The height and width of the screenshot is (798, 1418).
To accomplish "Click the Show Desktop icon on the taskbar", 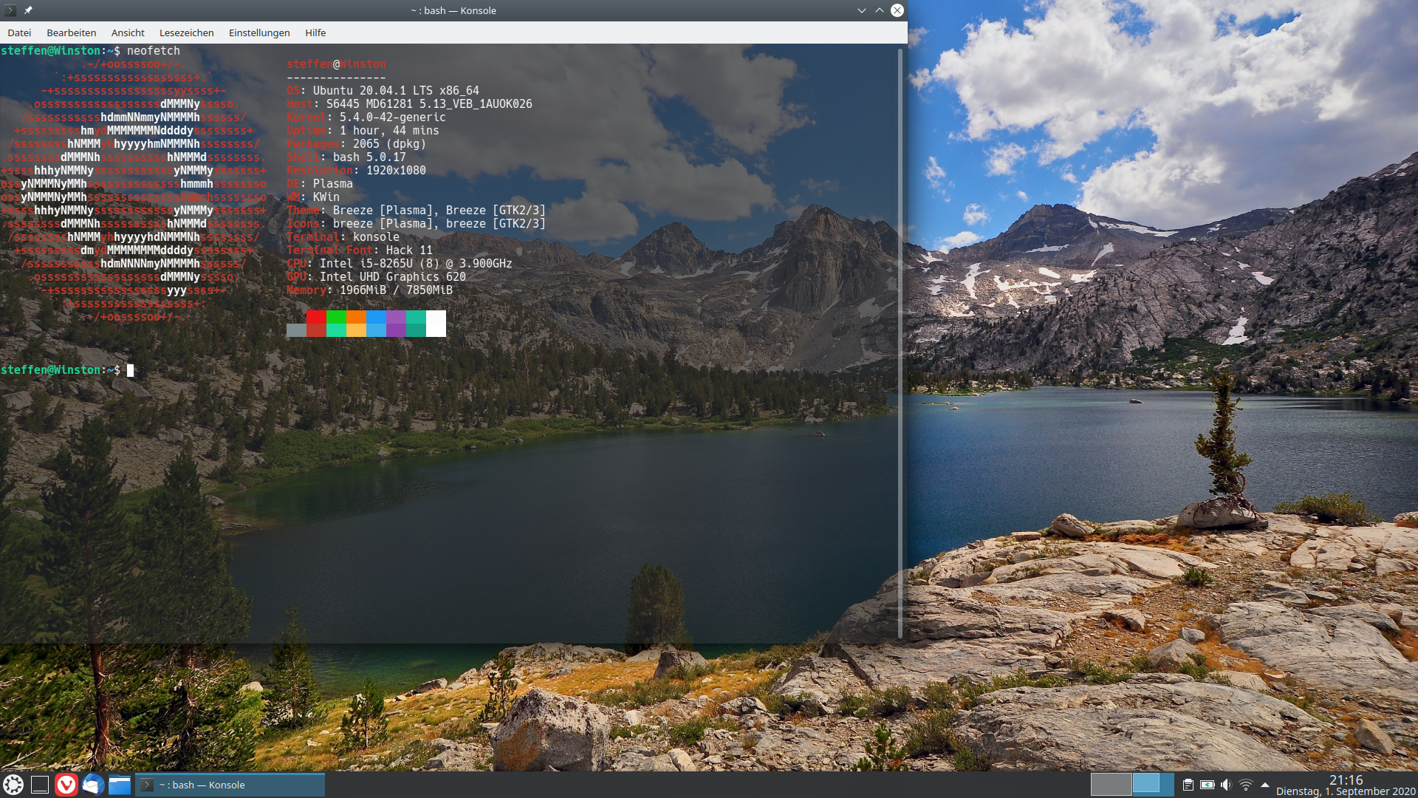I will pyautogui.click(x=39, y=785).
